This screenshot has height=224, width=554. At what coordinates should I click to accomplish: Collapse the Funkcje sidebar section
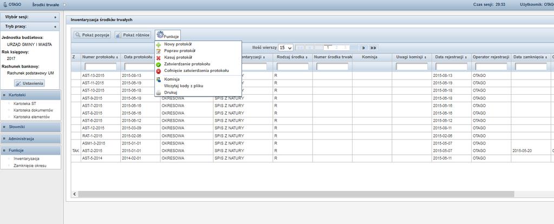[30, 150]
